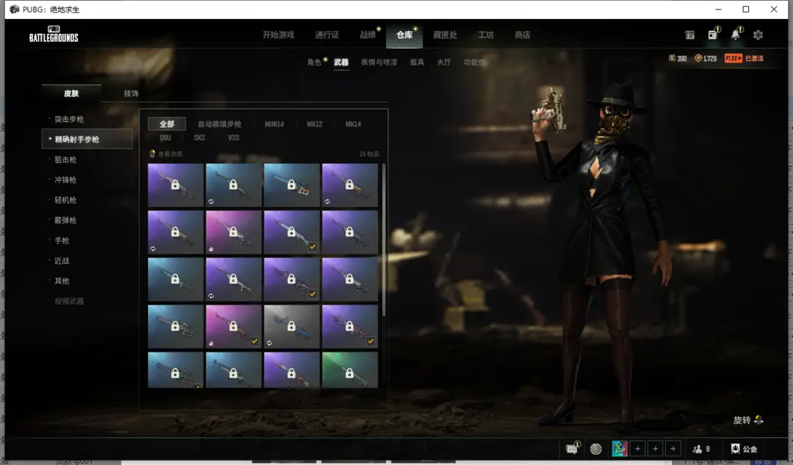Select the 皮肤 tab

71,93
